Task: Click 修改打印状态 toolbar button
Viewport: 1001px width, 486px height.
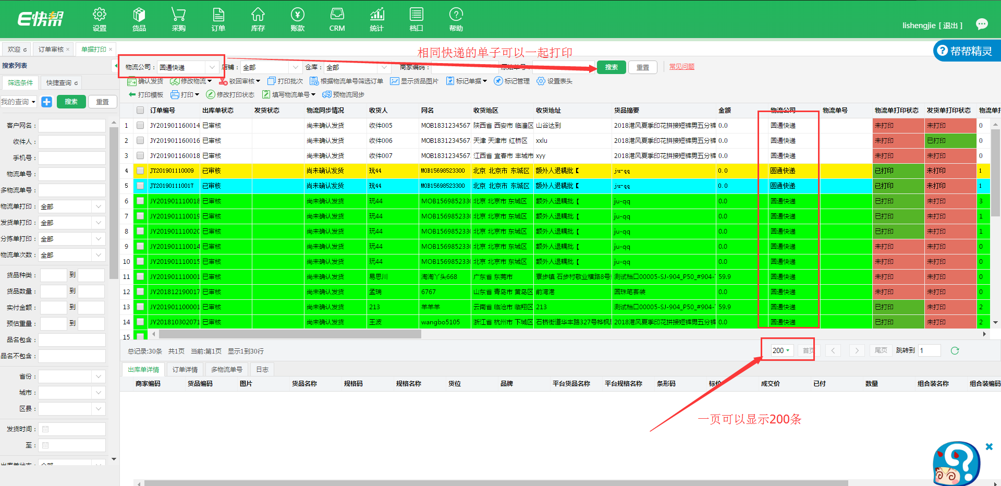Action: point(230,94)
